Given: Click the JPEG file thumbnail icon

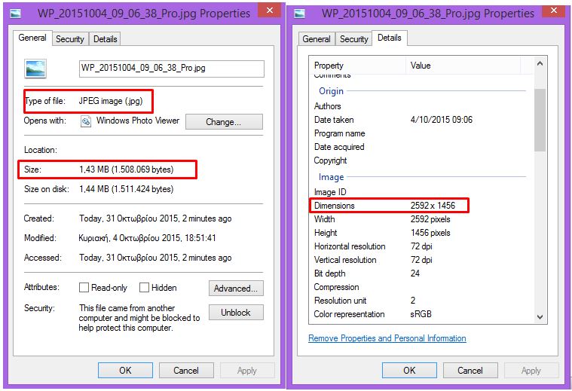Looking at the screenshot, I should [35, 69].
